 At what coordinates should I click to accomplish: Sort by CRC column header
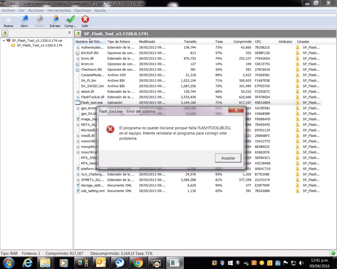(x=265, y=41)
